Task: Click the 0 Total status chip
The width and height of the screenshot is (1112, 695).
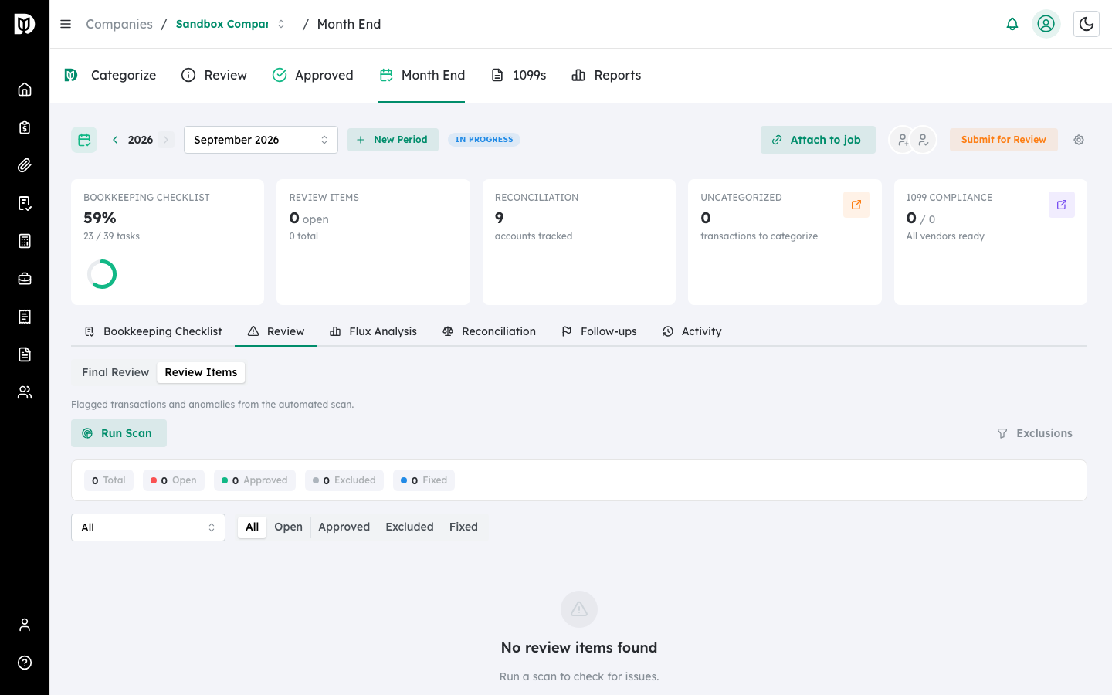Action: [109, 480]
